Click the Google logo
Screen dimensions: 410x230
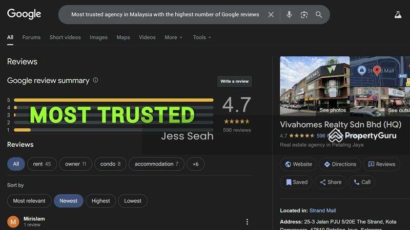tap(24, 14)
